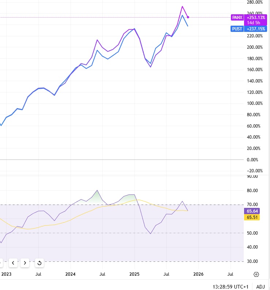Click the PANX symbol label
The height and width of the screenshot is (290, 270).
237,18
